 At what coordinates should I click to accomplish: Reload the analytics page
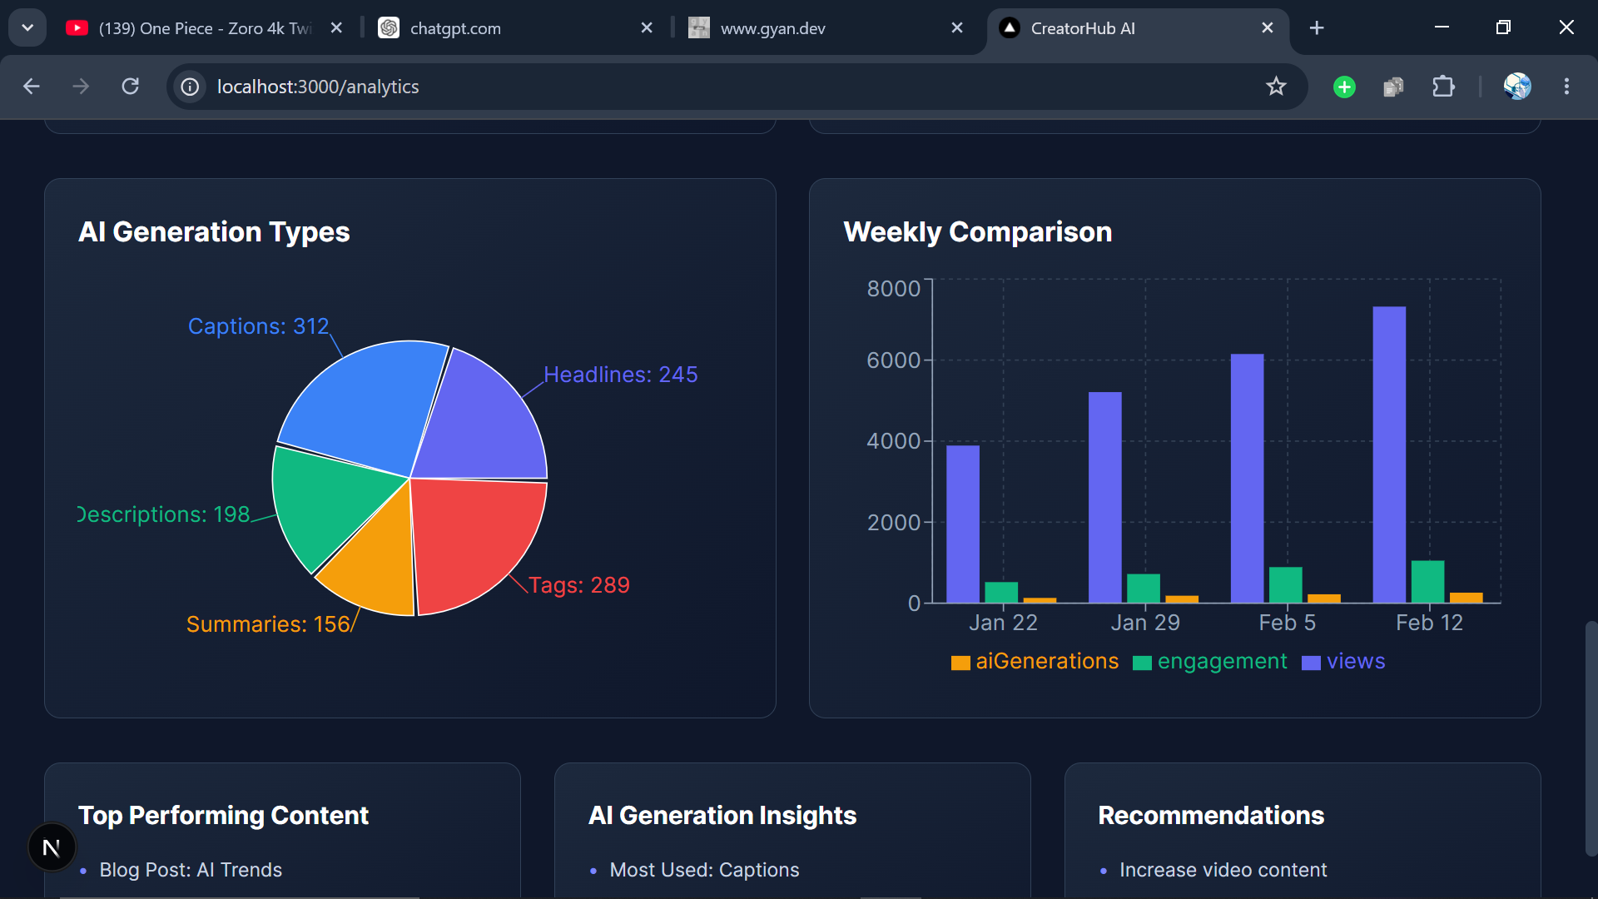point(131,87)
